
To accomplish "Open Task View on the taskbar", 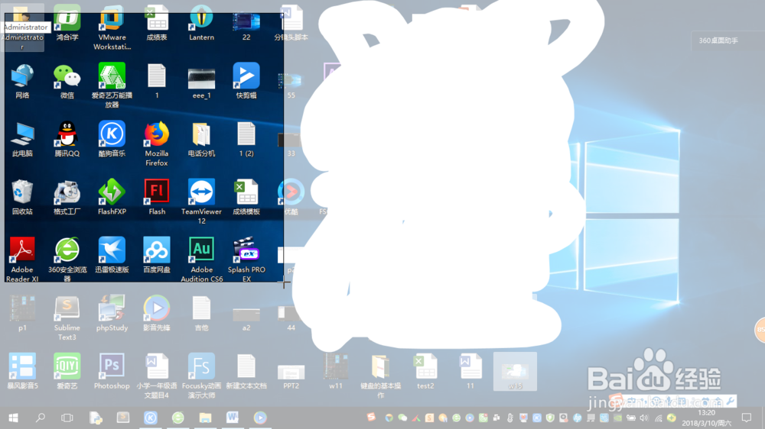I will click(x=67, y=418).
